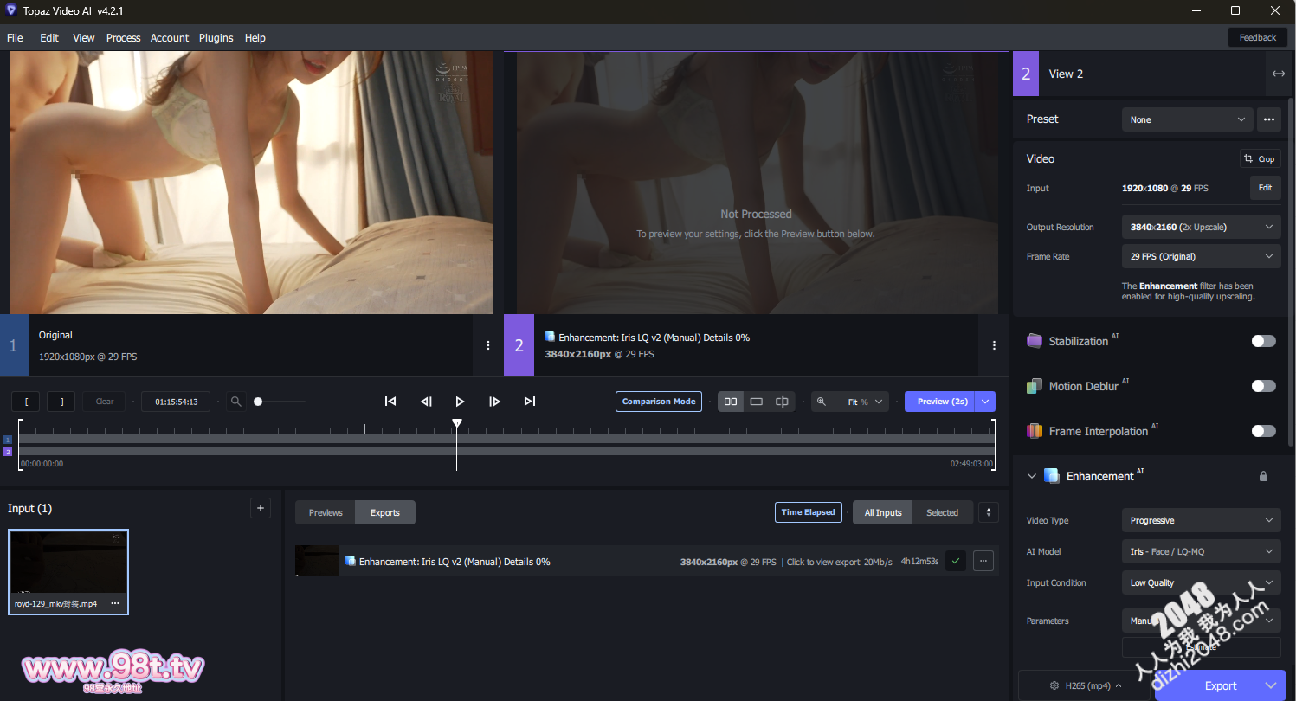Step back one frame
1296x701 pixels.
click(426, 402)
